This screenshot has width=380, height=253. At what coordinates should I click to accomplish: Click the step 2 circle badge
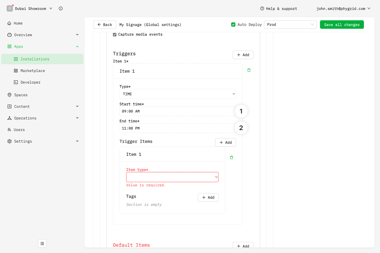click(x=241, y=128)
